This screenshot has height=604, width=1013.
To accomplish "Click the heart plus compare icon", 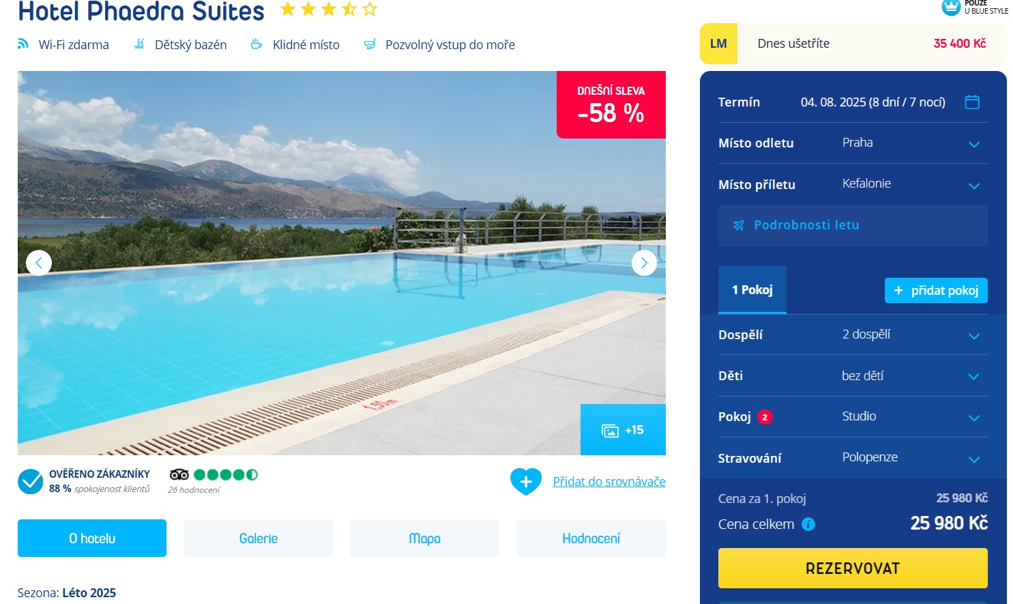I will 526,482.
